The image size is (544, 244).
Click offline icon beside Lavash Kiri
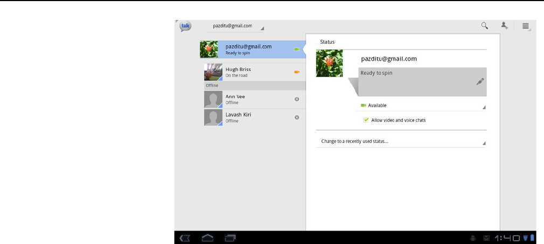pos(297,117)
